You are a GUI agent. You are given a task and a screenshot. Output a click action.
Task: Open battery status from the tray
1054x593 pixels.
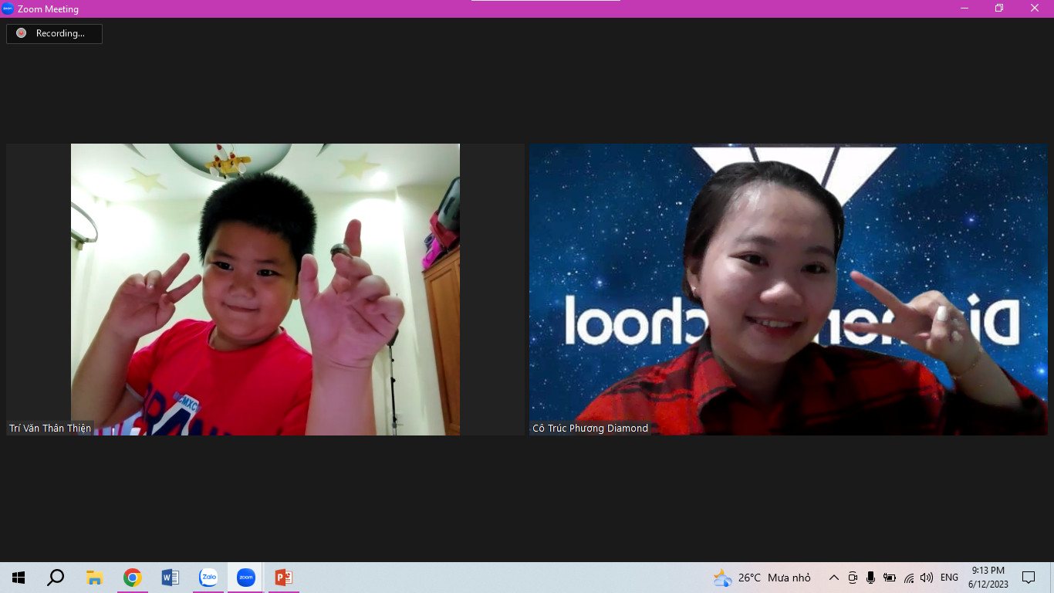point(890,578)
